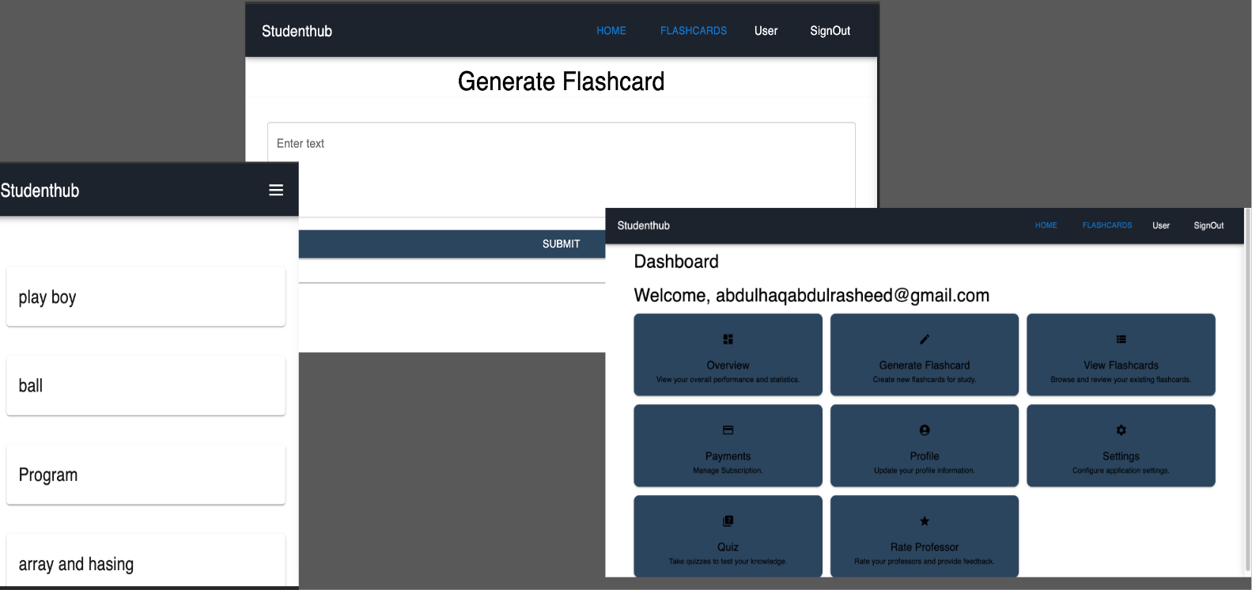The image size is (1252, 590).
Task: Open the 'Program' flashcard collection
Action: point(146,475)
